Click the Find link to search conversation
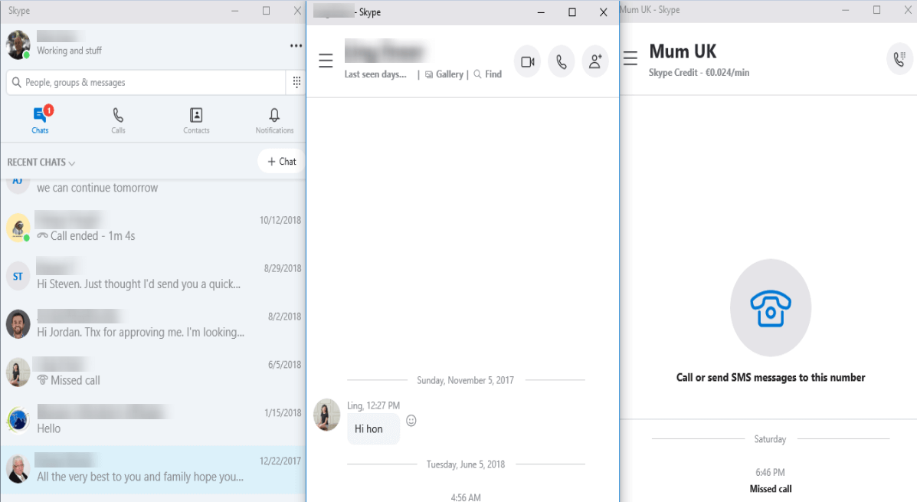The height and width of the screenshot is (502, 917). click(x=493, y=74)
